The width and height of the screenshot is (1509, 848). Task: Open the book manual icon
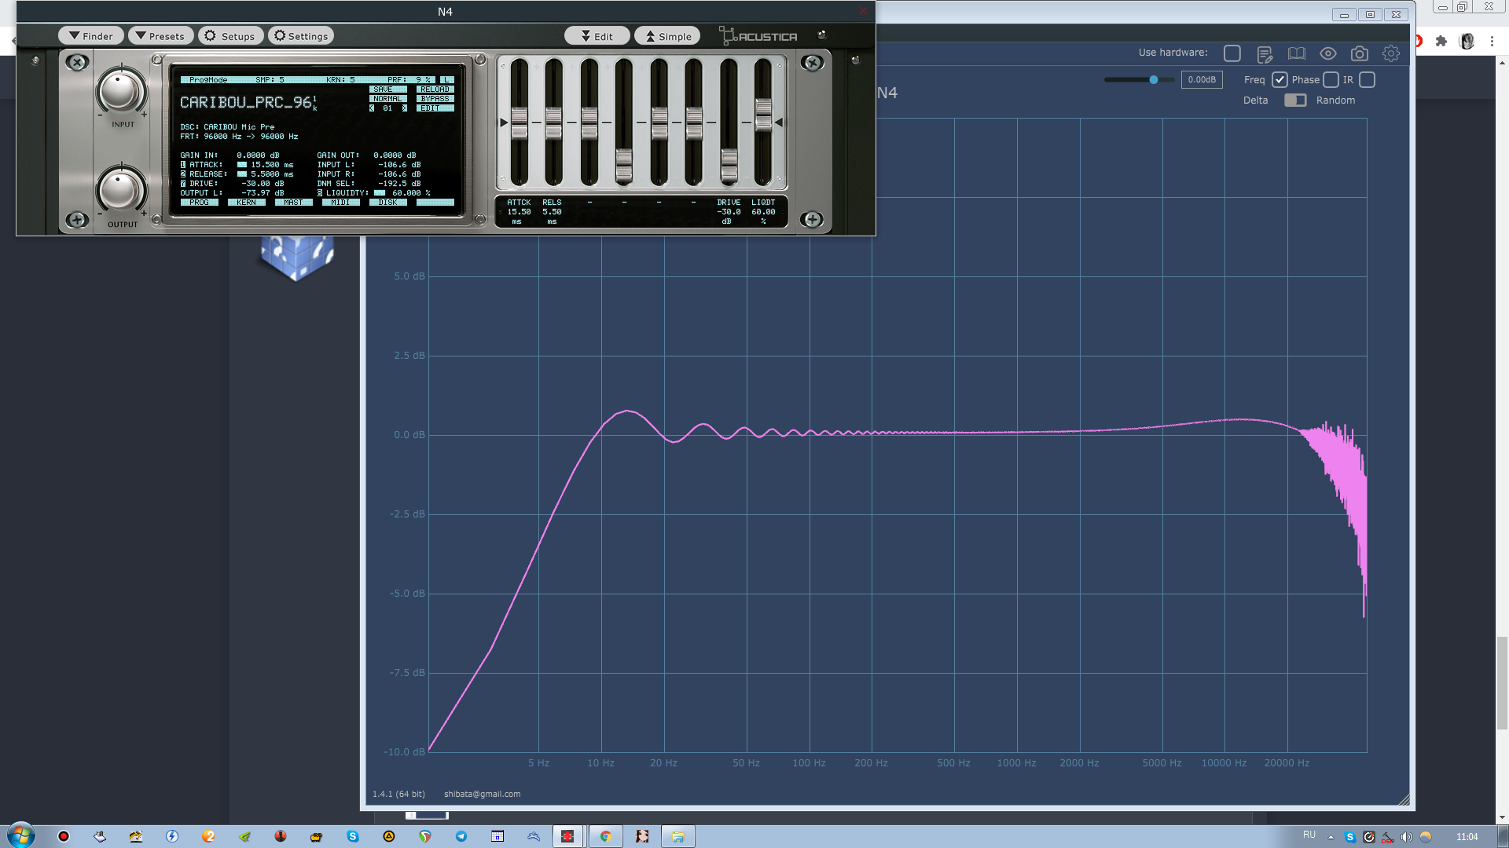pyautogui.click(x=1296, y=53)
